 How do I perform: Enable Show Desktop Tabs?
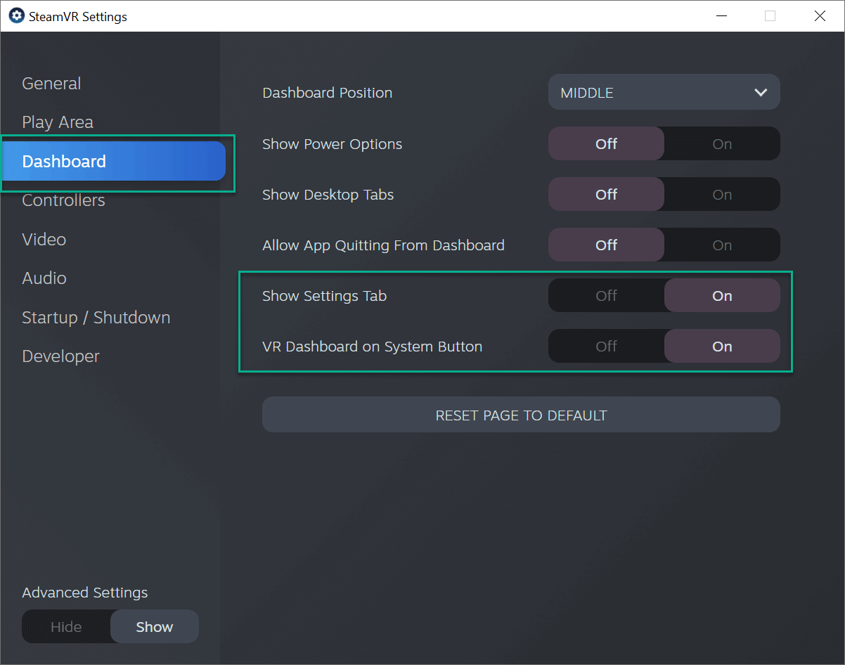722,195
